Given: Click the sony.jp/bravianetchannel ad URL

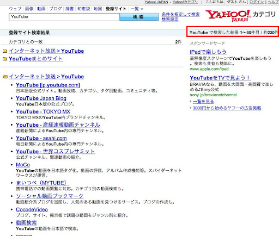Looking at the screenshot, I should click(213, 95).
